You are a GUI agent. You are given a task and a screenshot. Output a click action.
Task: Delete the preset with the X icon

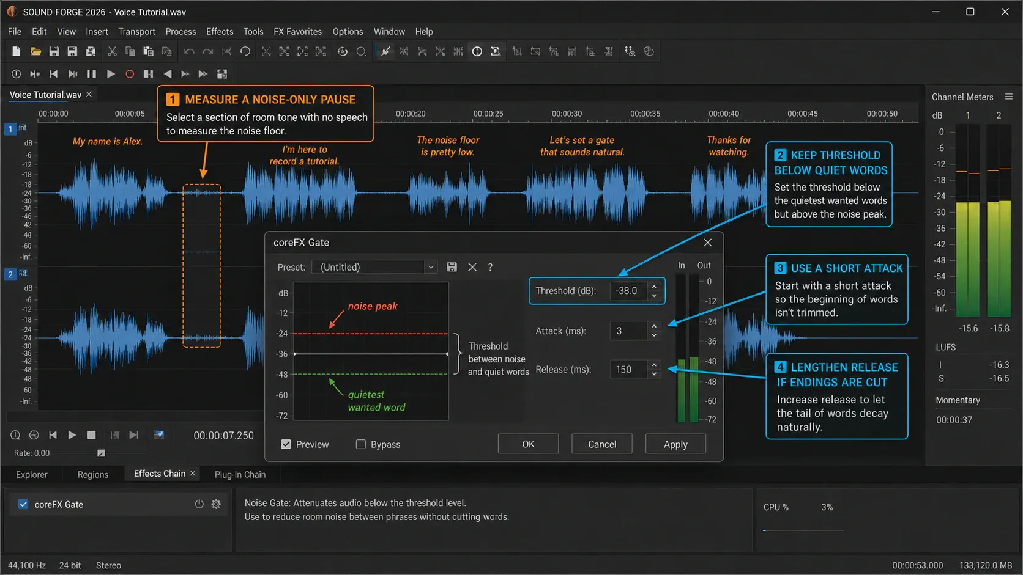coord(472,267)
